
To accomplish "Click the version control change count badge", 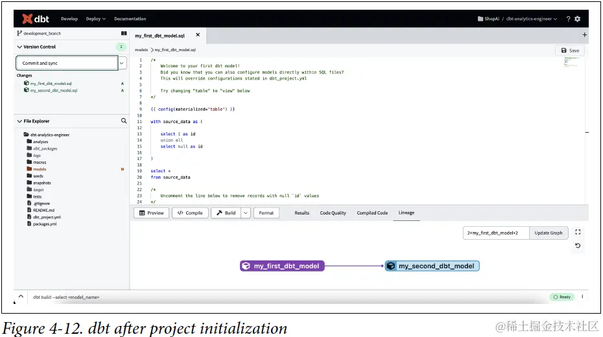I will click(x=121, y=47).
